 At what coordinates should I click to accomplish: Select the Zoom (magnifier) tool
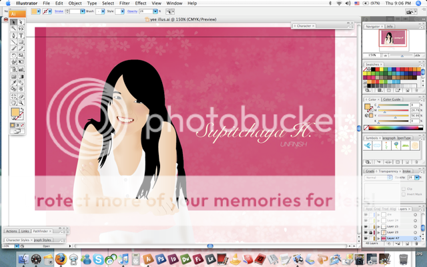21,103
